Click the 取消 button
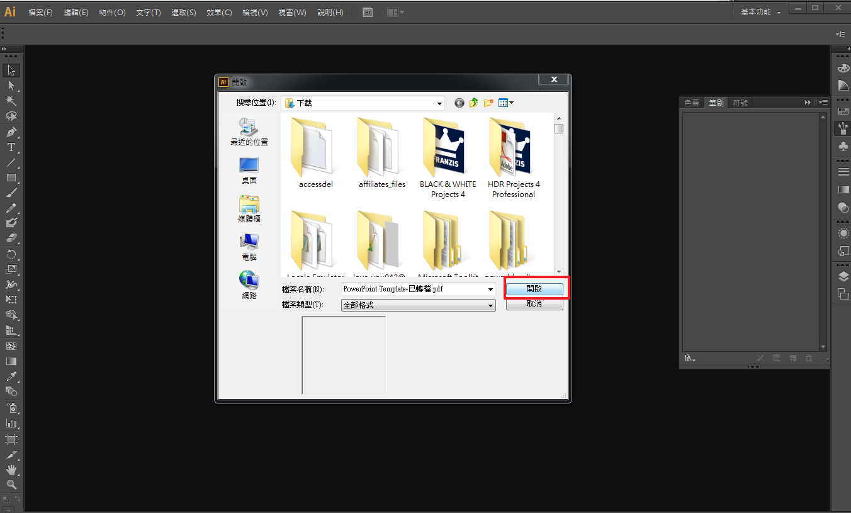Image resolution: width=851 pixels, height=513 pixels. click(x=534, y=304)
